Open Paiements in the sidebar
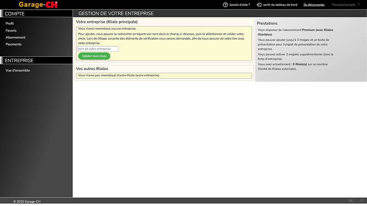 click(13, 44)
